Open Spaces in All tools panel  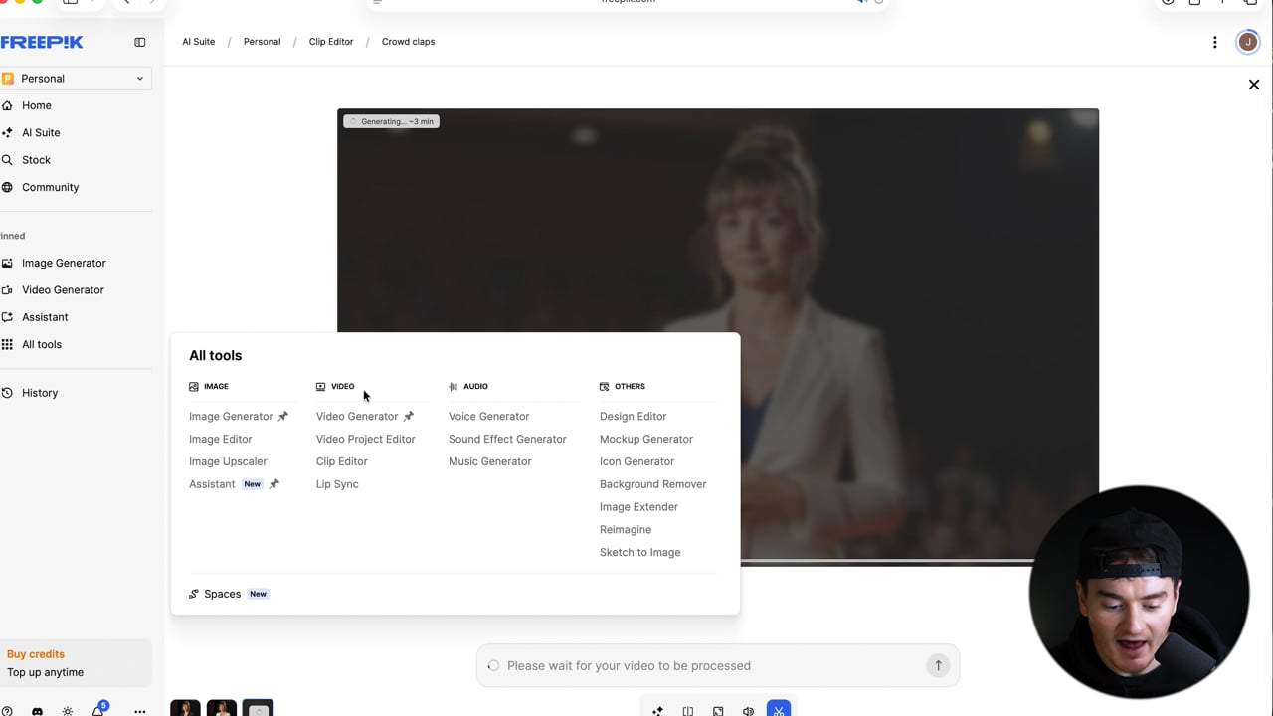[223, 594]
